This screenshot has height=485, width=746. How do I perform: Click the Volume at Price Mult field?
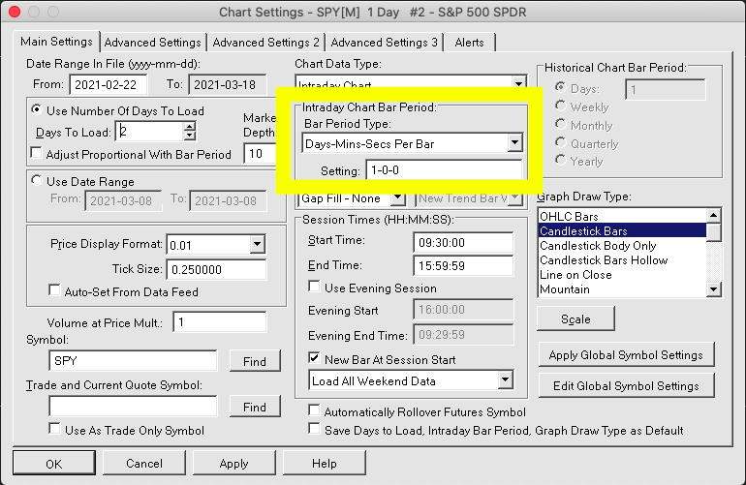pyautogui.click(x=219, y=322)
